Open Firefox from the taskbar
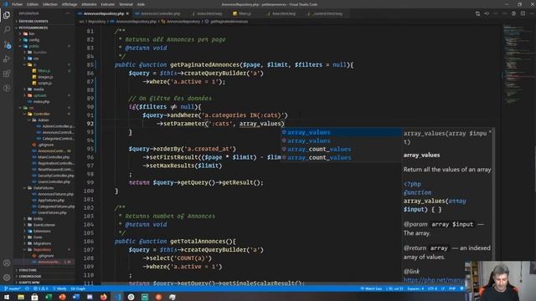Image resolution: width=536 pixels, height=301 pixels. pos(104,298)
